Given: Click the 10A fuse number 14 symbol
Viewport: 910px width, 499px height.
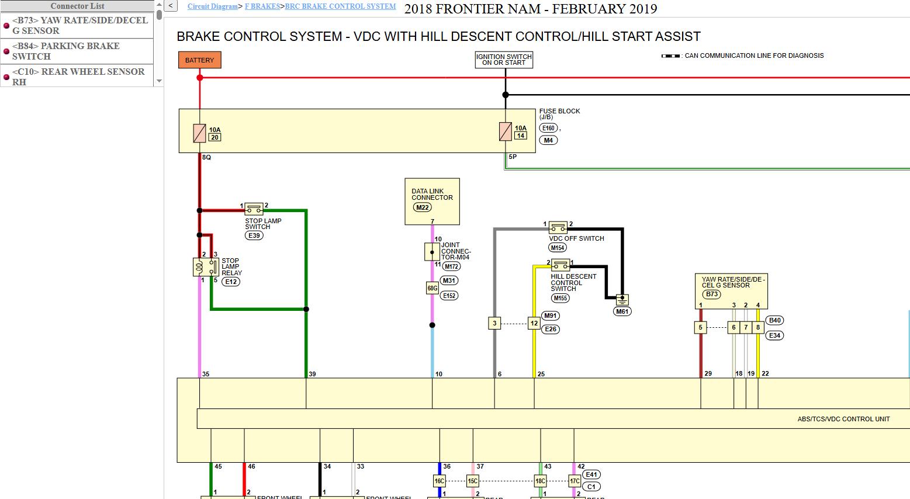Looking at the screenshot, I should (506, 131).
